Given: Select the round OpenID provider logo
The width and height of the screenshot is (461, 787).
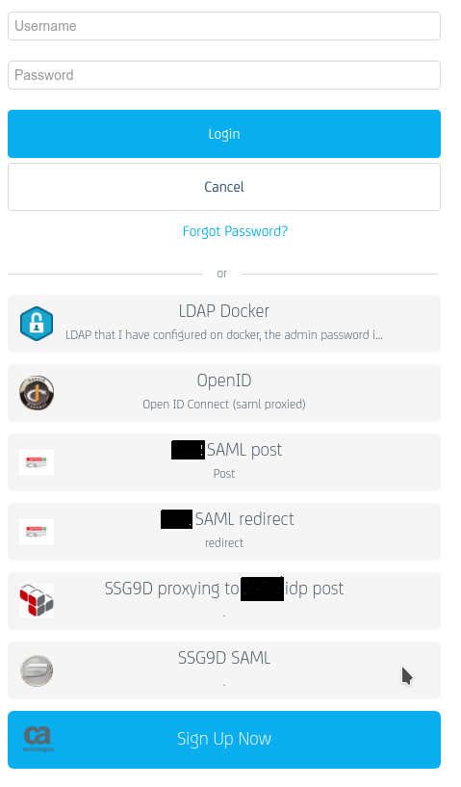Looking at the screenshot, I should pos(37,392).
